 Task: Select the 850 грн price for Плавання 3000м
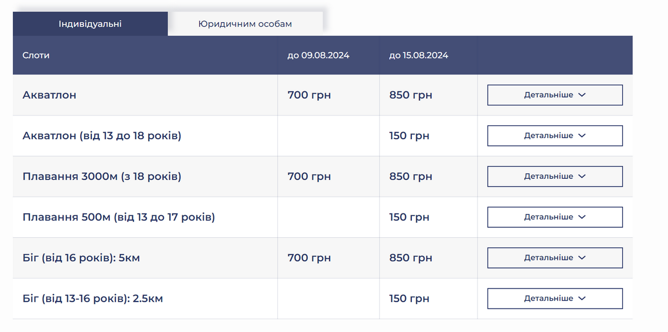coord(411,177)
